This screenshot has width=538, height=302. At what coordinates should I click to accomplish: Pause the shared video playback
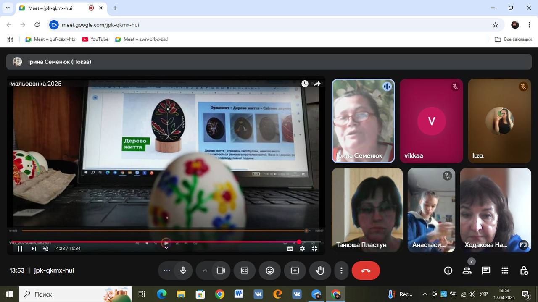click(x=19, y=249)
